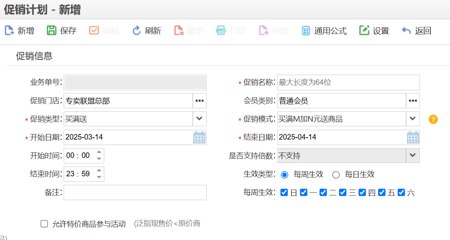
Task: Uncheck the 三 (Wednesday) weekday checkbox
Action: click(x=343, y=192)
